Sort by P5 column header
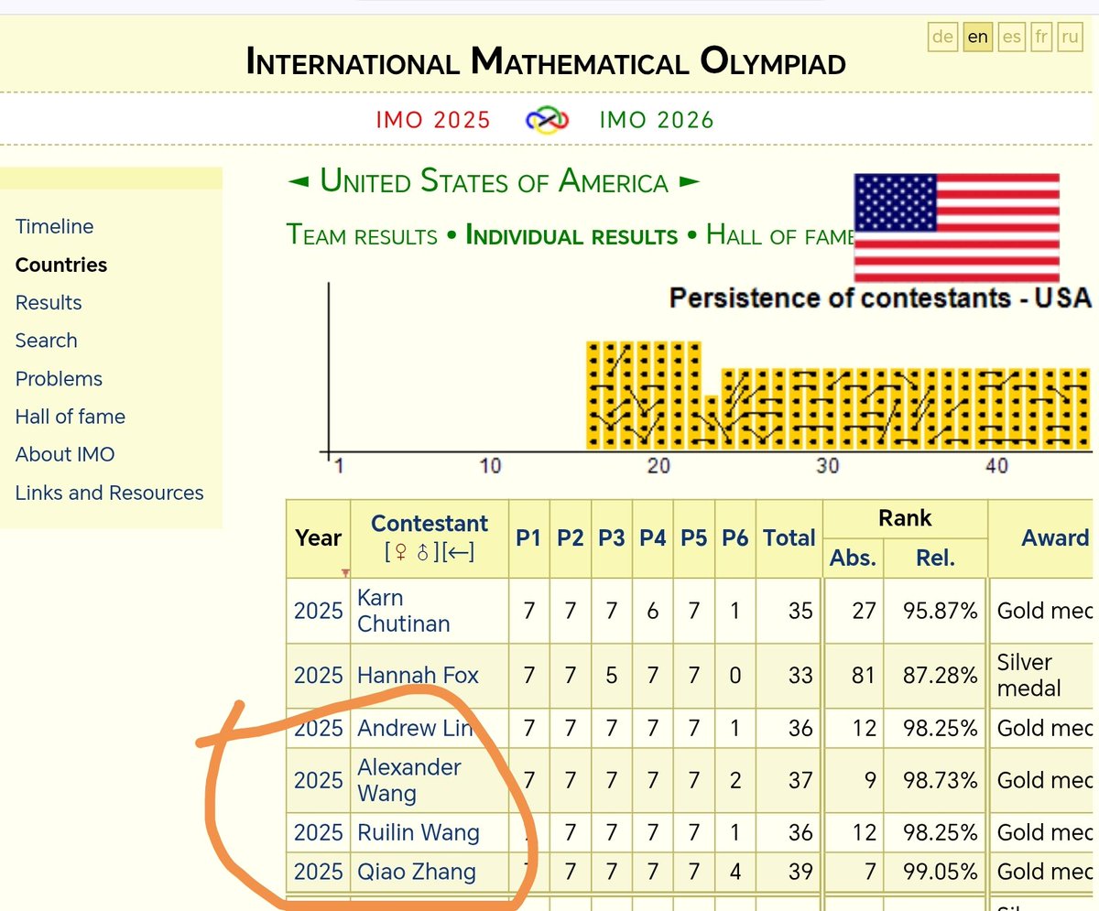Image resolution: width=1099 pixels, height=911 pixels. (693, 537)
